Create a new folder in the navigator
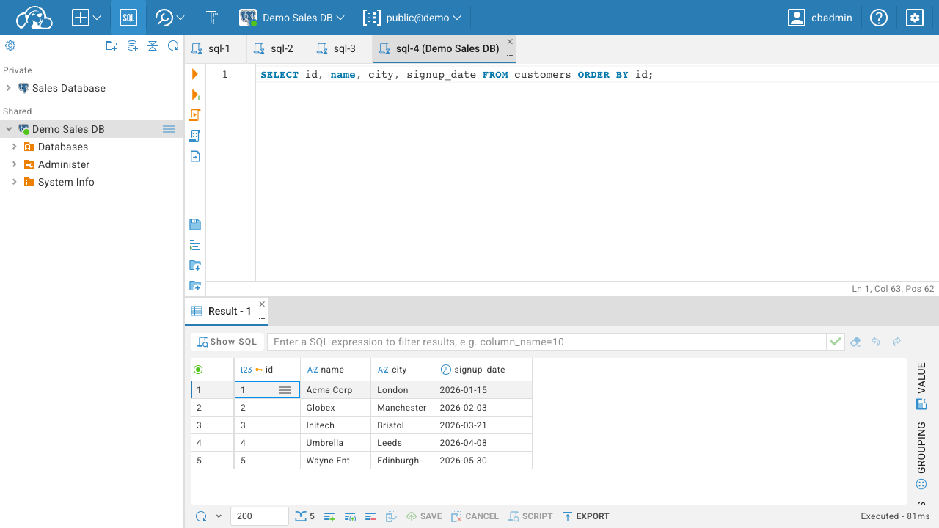The image size is (939, 528). coord(112,45)
